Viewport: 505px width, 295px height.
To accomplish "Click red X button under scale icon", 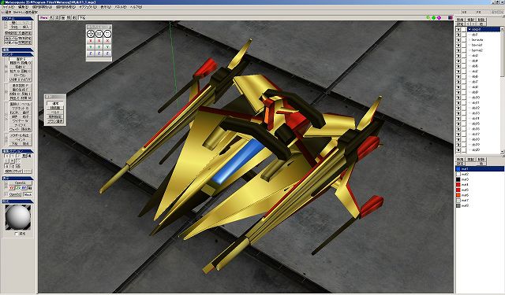I will point(99,41).
